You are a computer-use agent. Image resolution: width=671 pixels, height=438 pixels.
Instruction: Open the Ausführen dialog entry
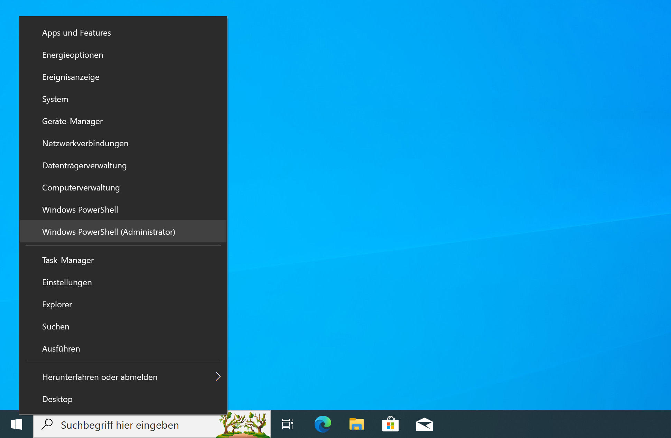point(123,349)
